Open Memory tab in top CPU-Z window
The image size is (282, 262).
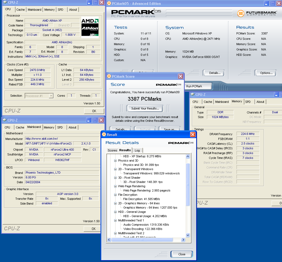click(x=49, y=10)
